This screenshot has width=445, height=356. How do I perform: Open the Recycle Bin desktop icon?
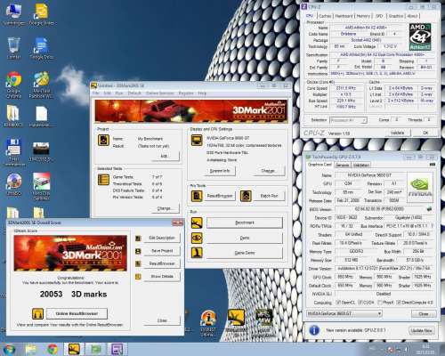coord(13,48)
